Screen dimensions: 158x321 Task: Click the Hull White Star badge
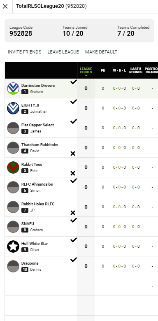tap(13, 247)
